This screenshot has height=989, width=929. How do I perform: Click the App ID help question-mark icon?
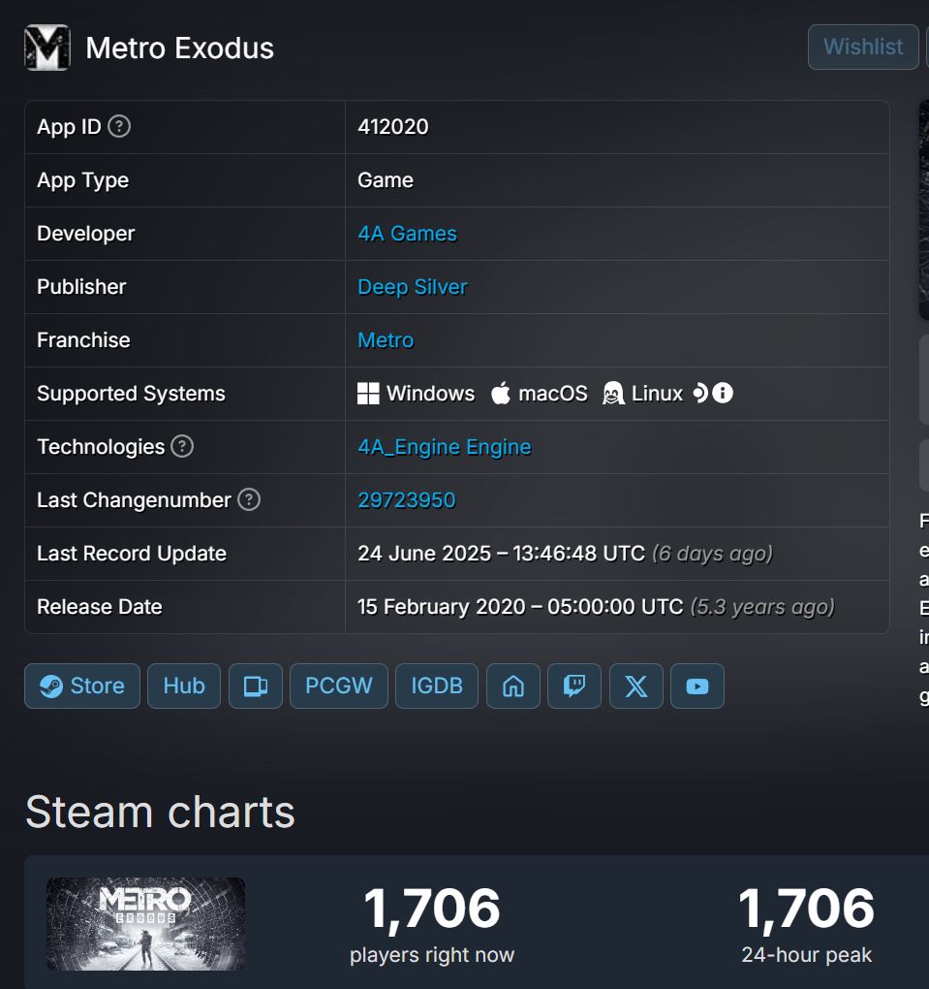pos(119,126)
